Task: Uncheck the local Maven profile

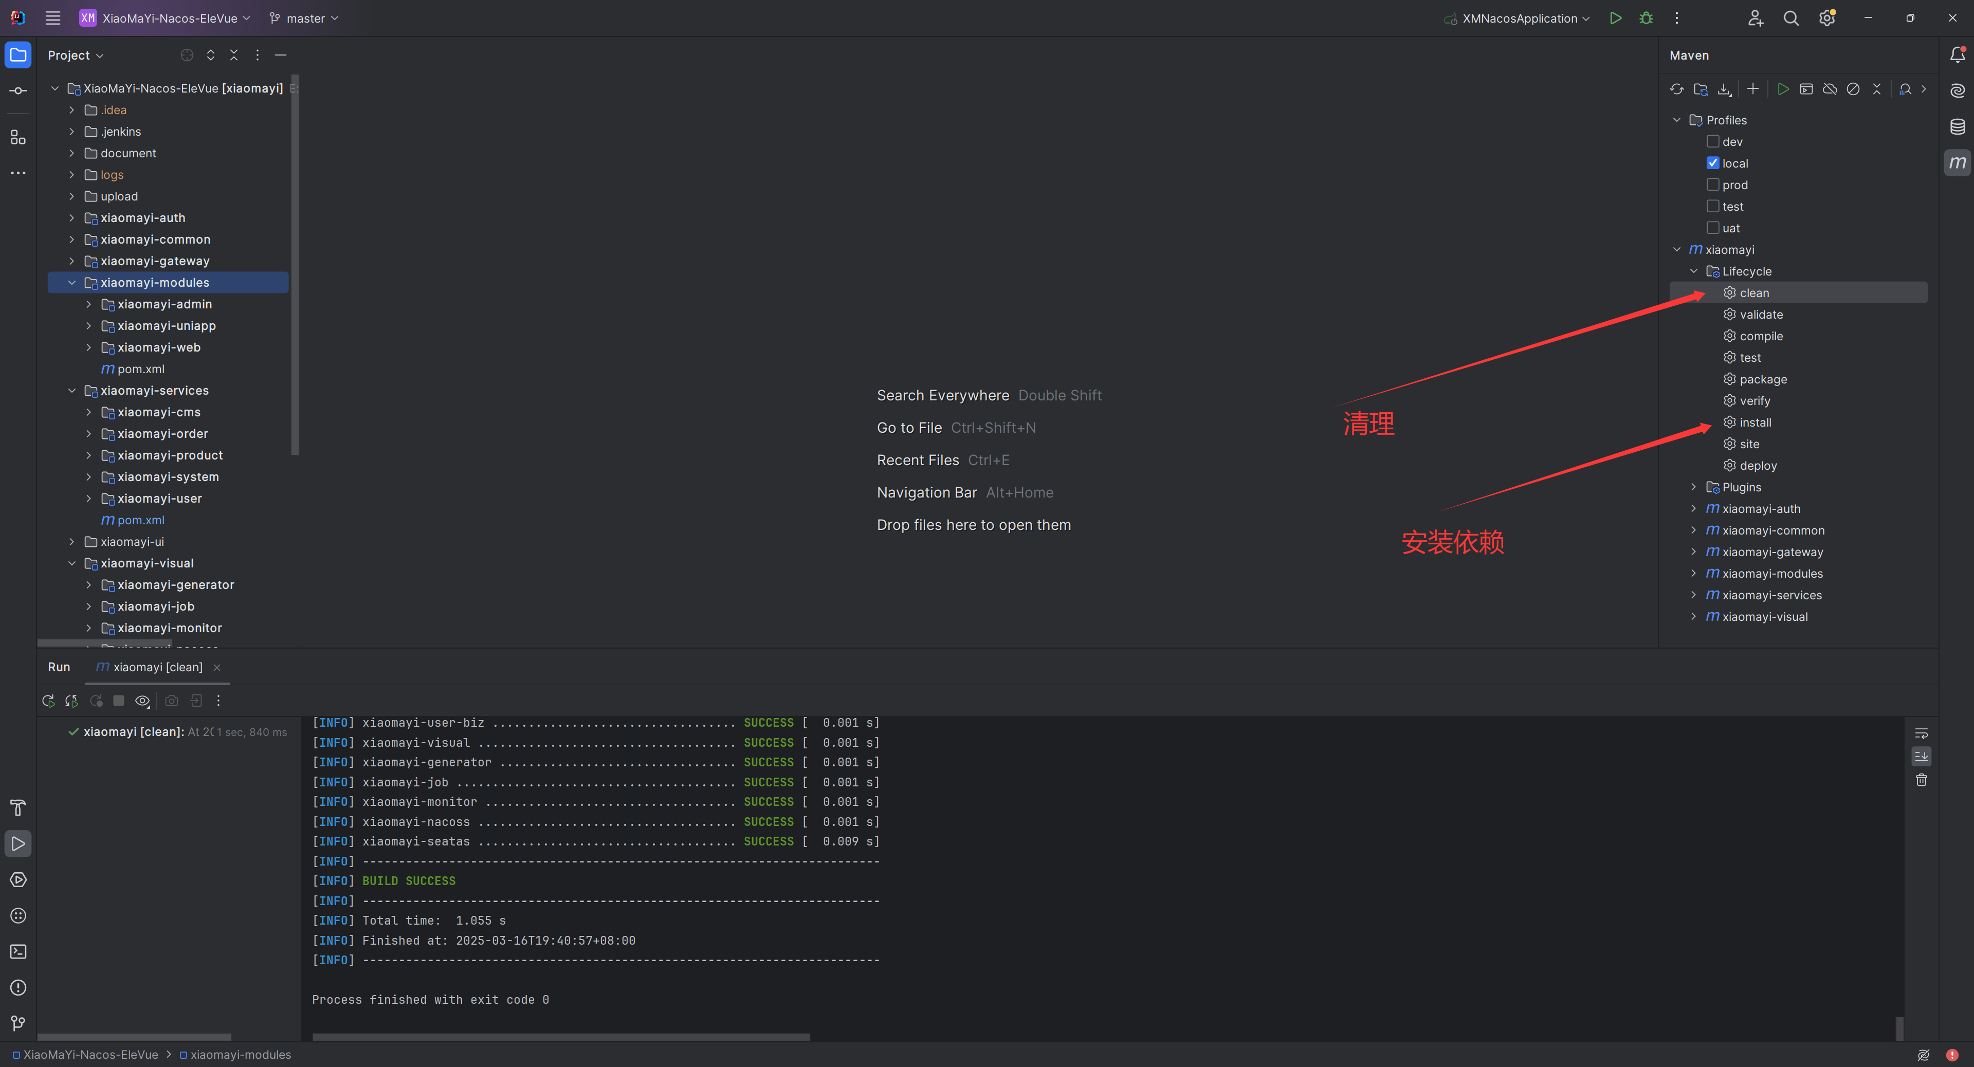Action: coord(1713,163)
